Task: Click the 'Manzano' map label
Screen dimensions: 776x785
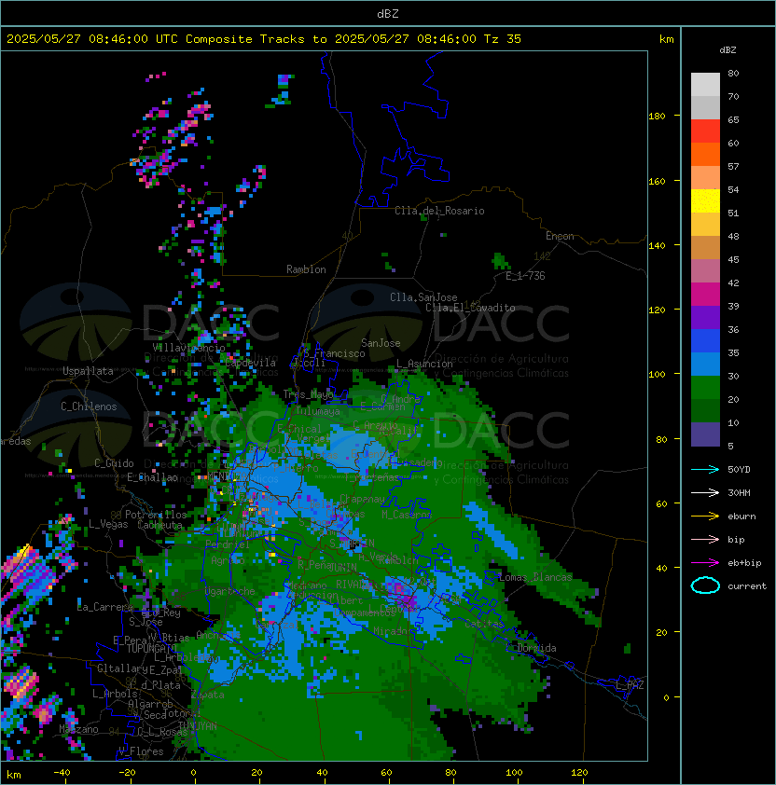Action: (x=78, y=729)
